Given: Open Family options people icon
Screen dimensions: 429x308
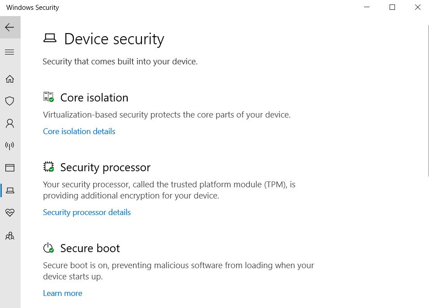Looking at the screenshot, I should [x=10, y=236].
